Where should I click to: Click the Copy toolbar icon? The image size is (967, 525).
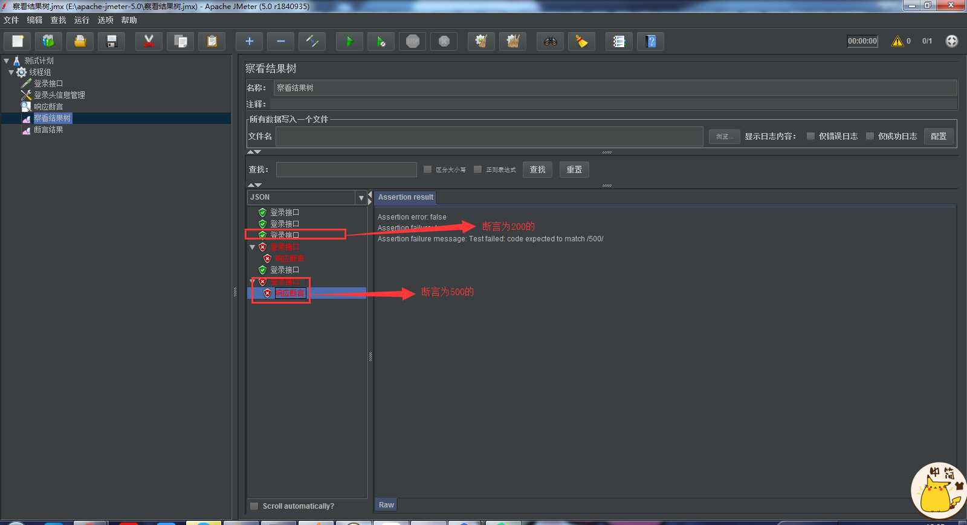(x=181, y=41)
